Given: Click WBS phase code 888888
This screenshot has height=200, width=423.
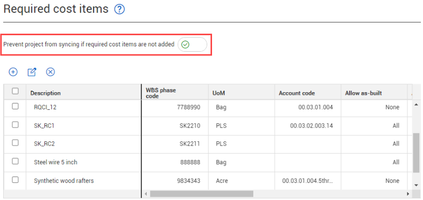Looking at the screenshot, I should point(191,162).
